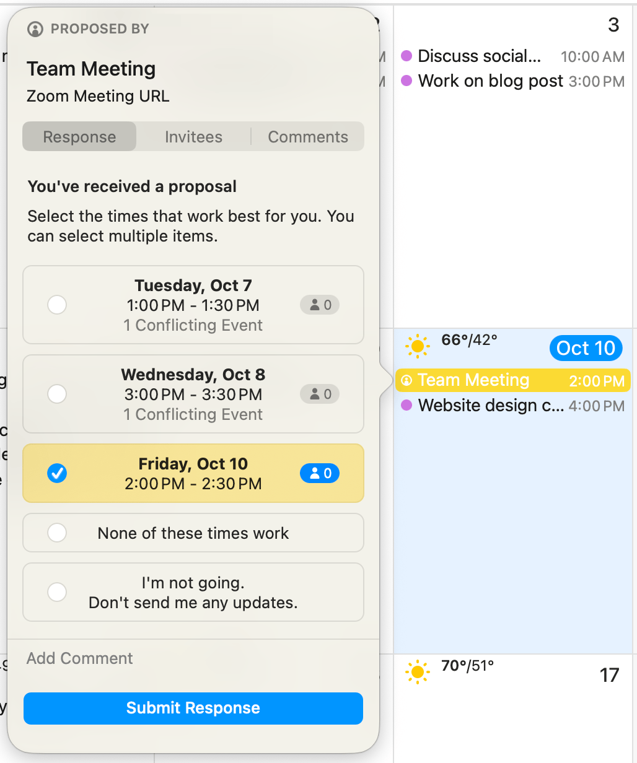Switch to the Invitees tab
The width and height of the screenshot is (637, 763).
coord(193,137)
